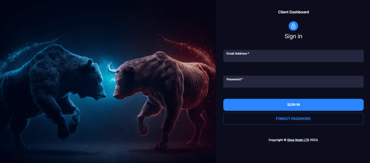Click the Client Dashboard title text
This screenshot has width=370, height=163.
(x=293, y=12)
